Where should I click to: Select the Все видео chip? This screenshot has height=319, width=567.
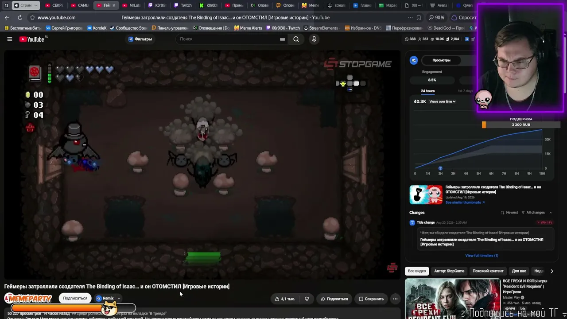(417, 271)
